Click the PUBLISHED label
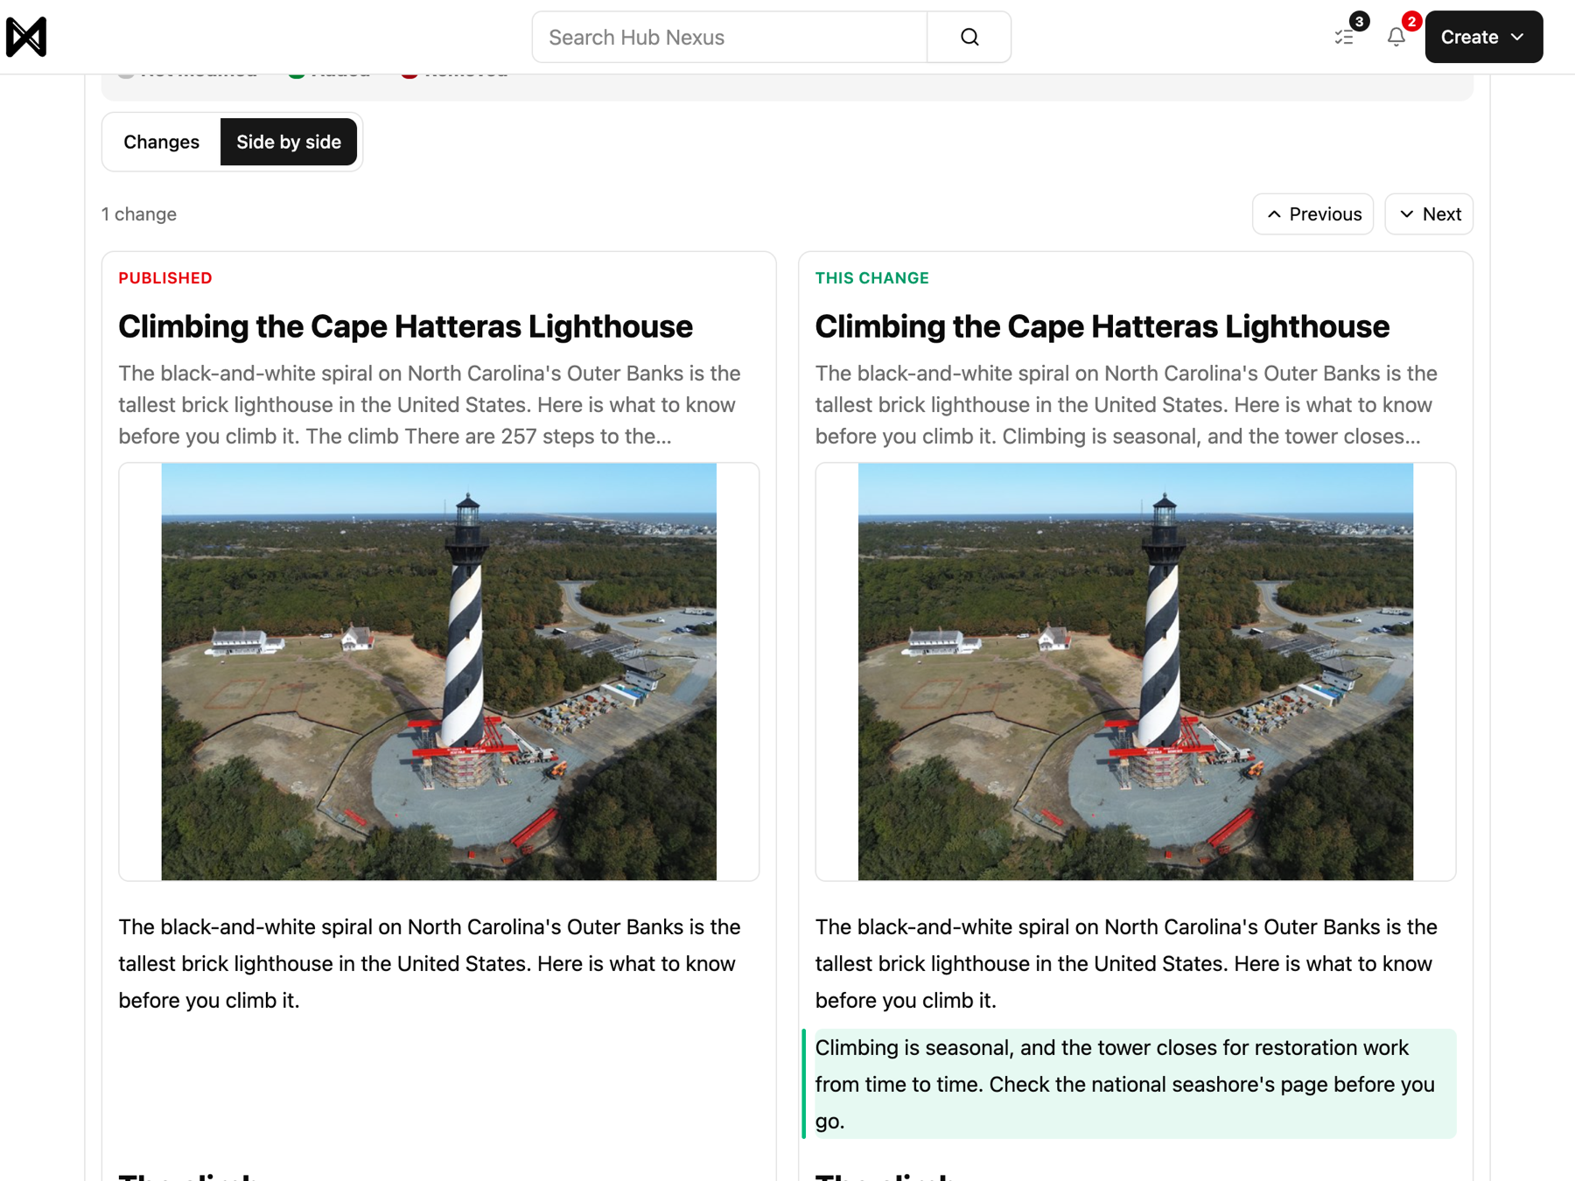This screenshot has height=1181, width=1575. click(165, 278)
